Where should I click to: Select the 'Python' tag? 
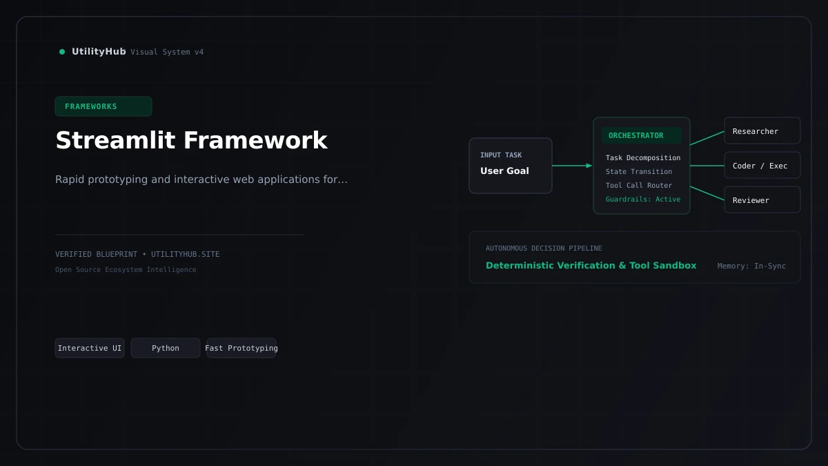[166, 348]
